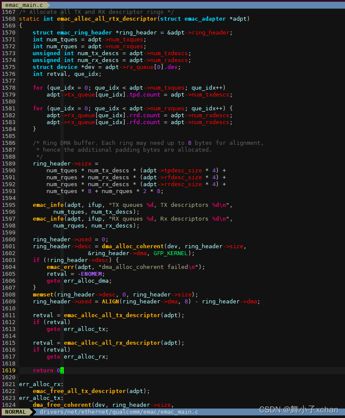Click the file path drivers/net/ethernet/qualcomm/emac/emac_main.c in statusline
This screenshot has height=418, width=345.
point(119,412)
